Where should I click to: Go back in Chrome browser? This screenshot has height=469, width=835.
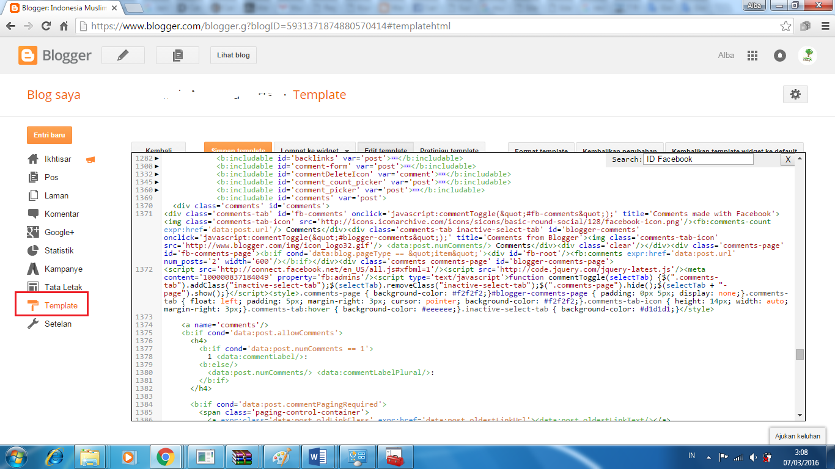click(x=10, y=26)
